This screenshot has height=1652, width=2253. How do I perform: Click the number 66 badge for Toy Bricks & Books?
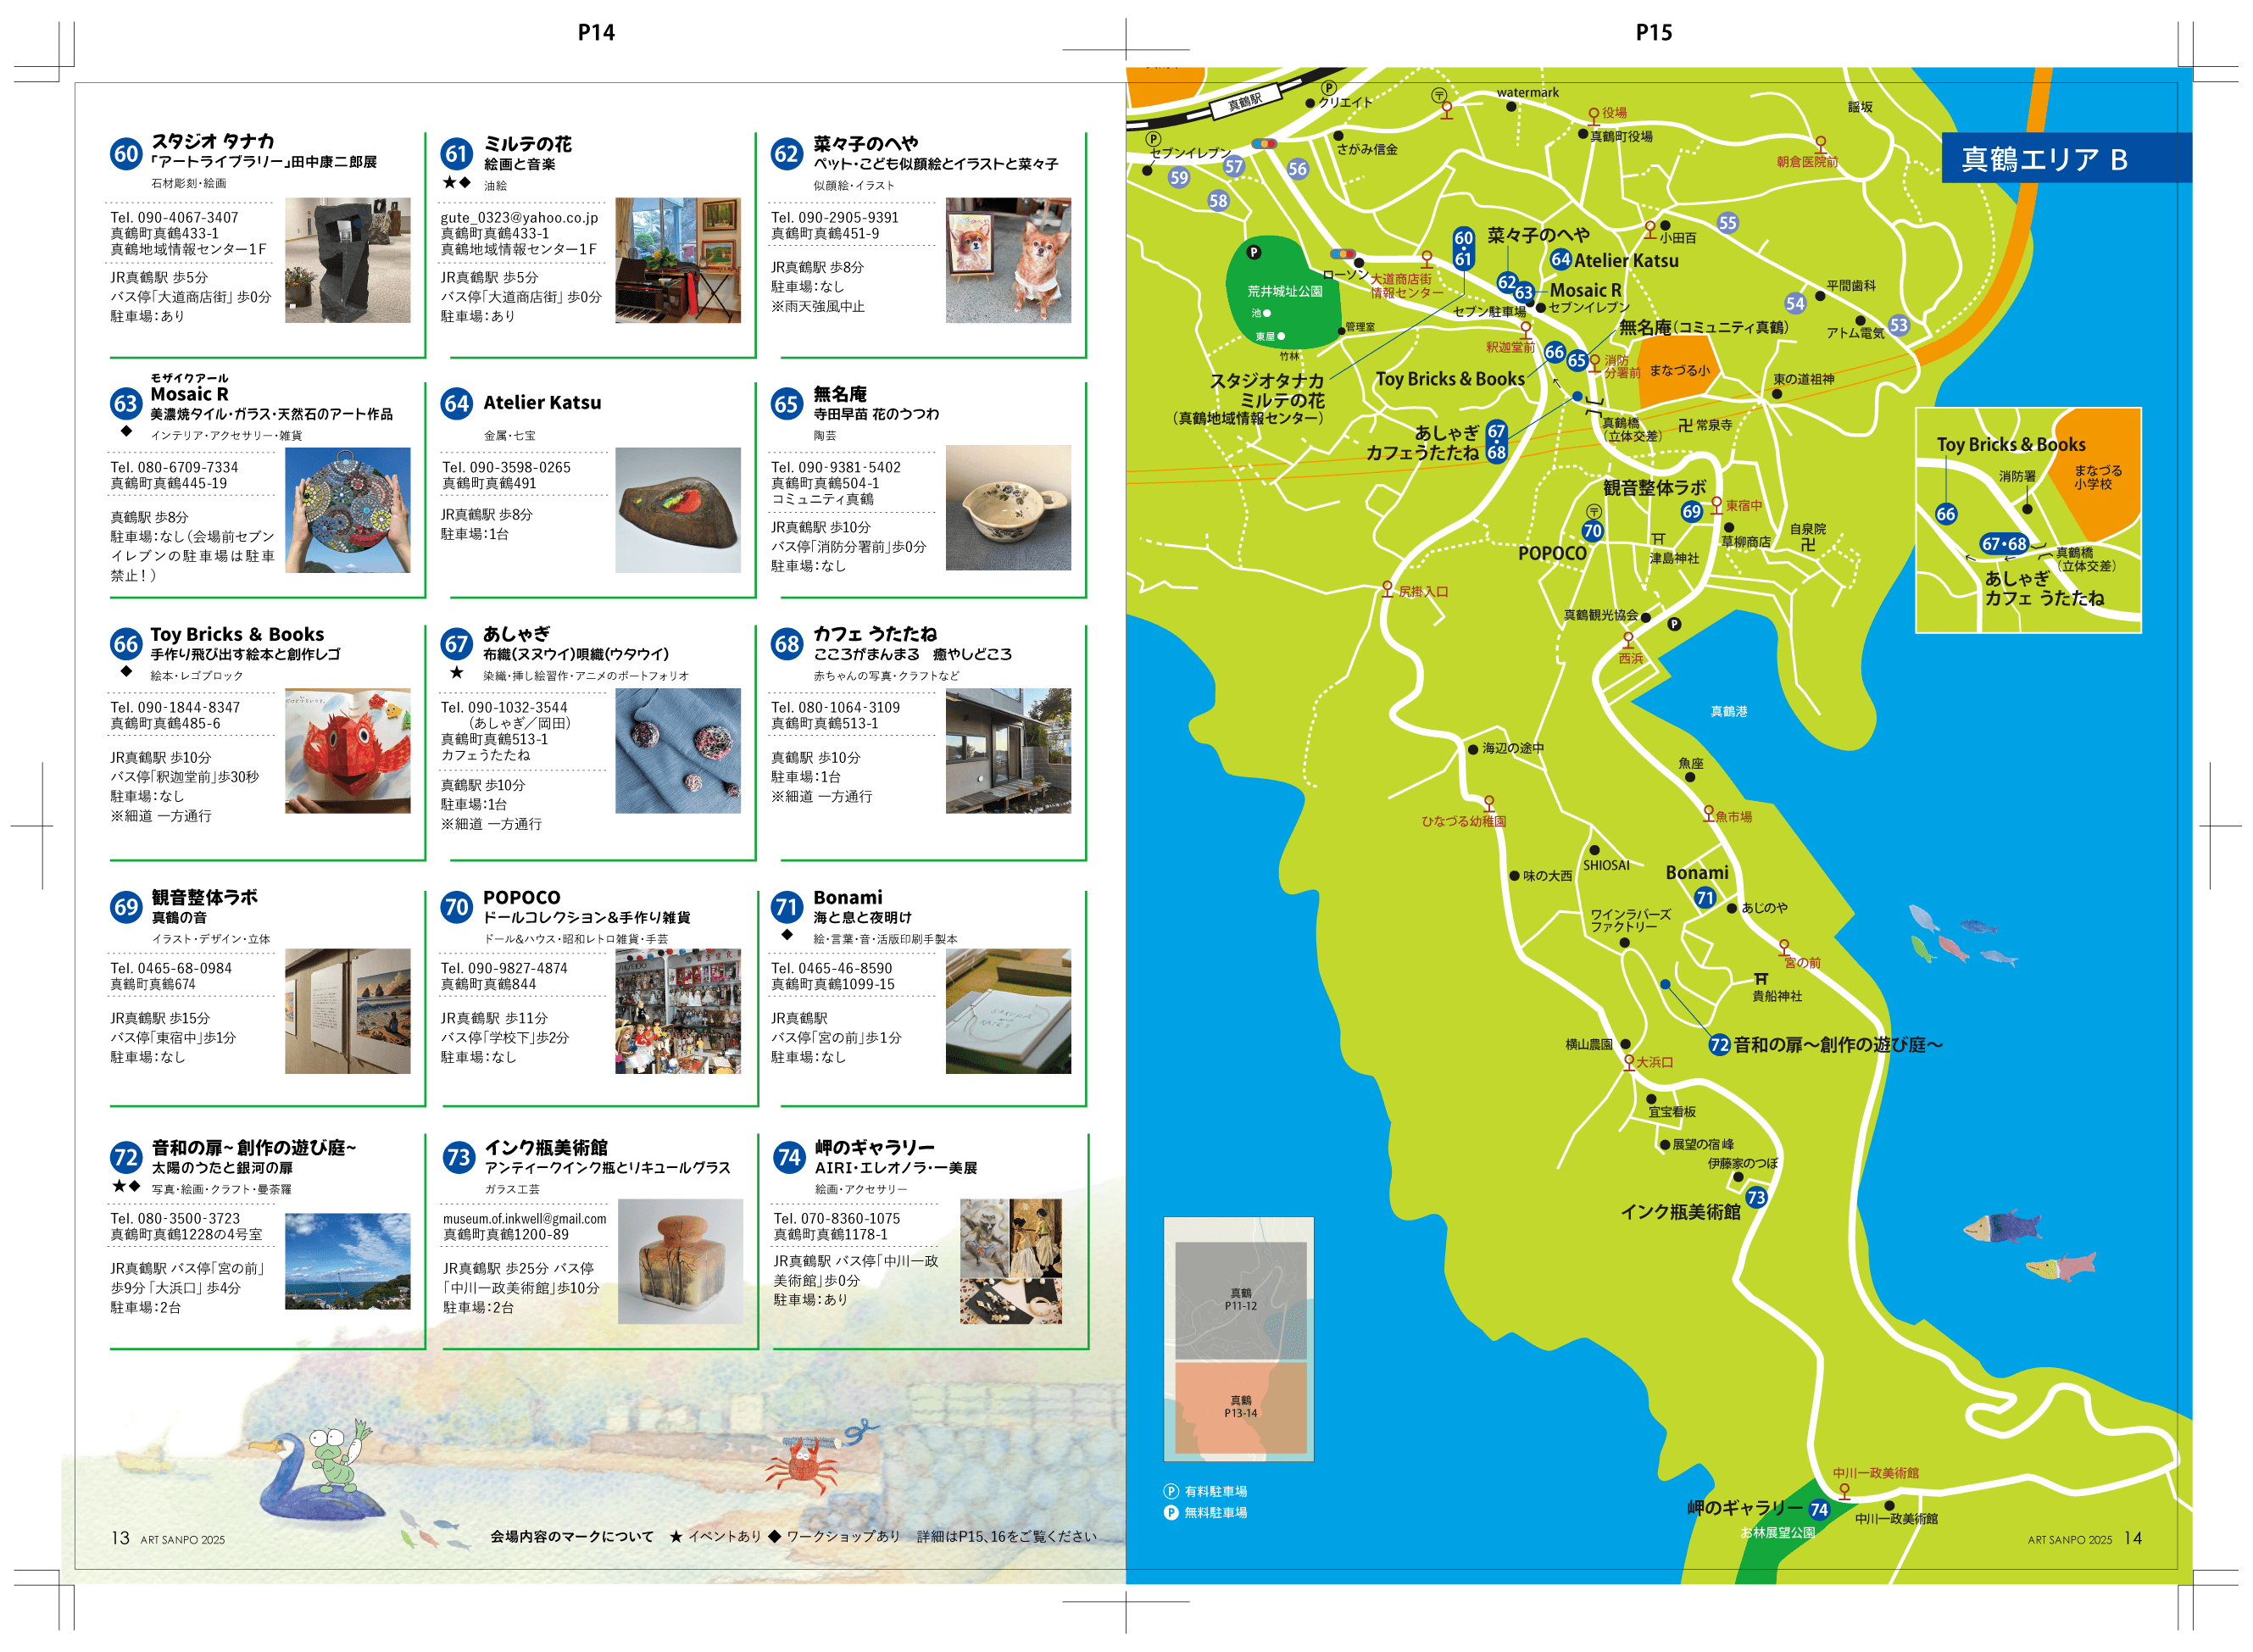[126, 644]
